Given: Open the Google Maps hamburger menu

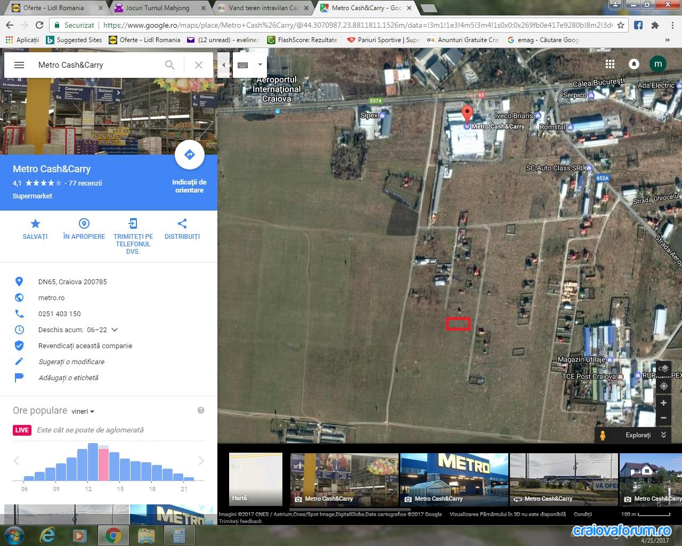Looking at the screenshot, I should 19,65.
